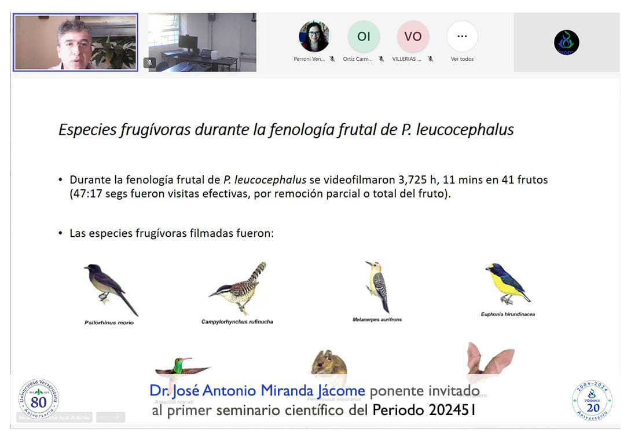Screen dimensions: 631x440
Task: Select the classroom camera video thumbnail
Action: (202, 43)
